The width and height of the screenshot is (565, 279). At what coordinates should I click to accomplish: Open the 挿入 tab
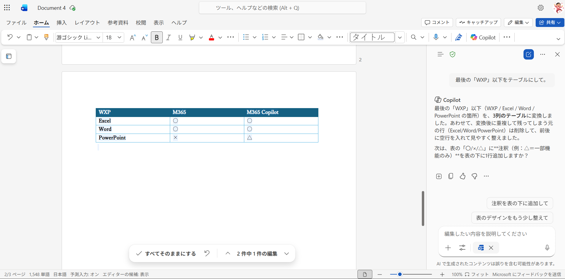pos(62,23)
